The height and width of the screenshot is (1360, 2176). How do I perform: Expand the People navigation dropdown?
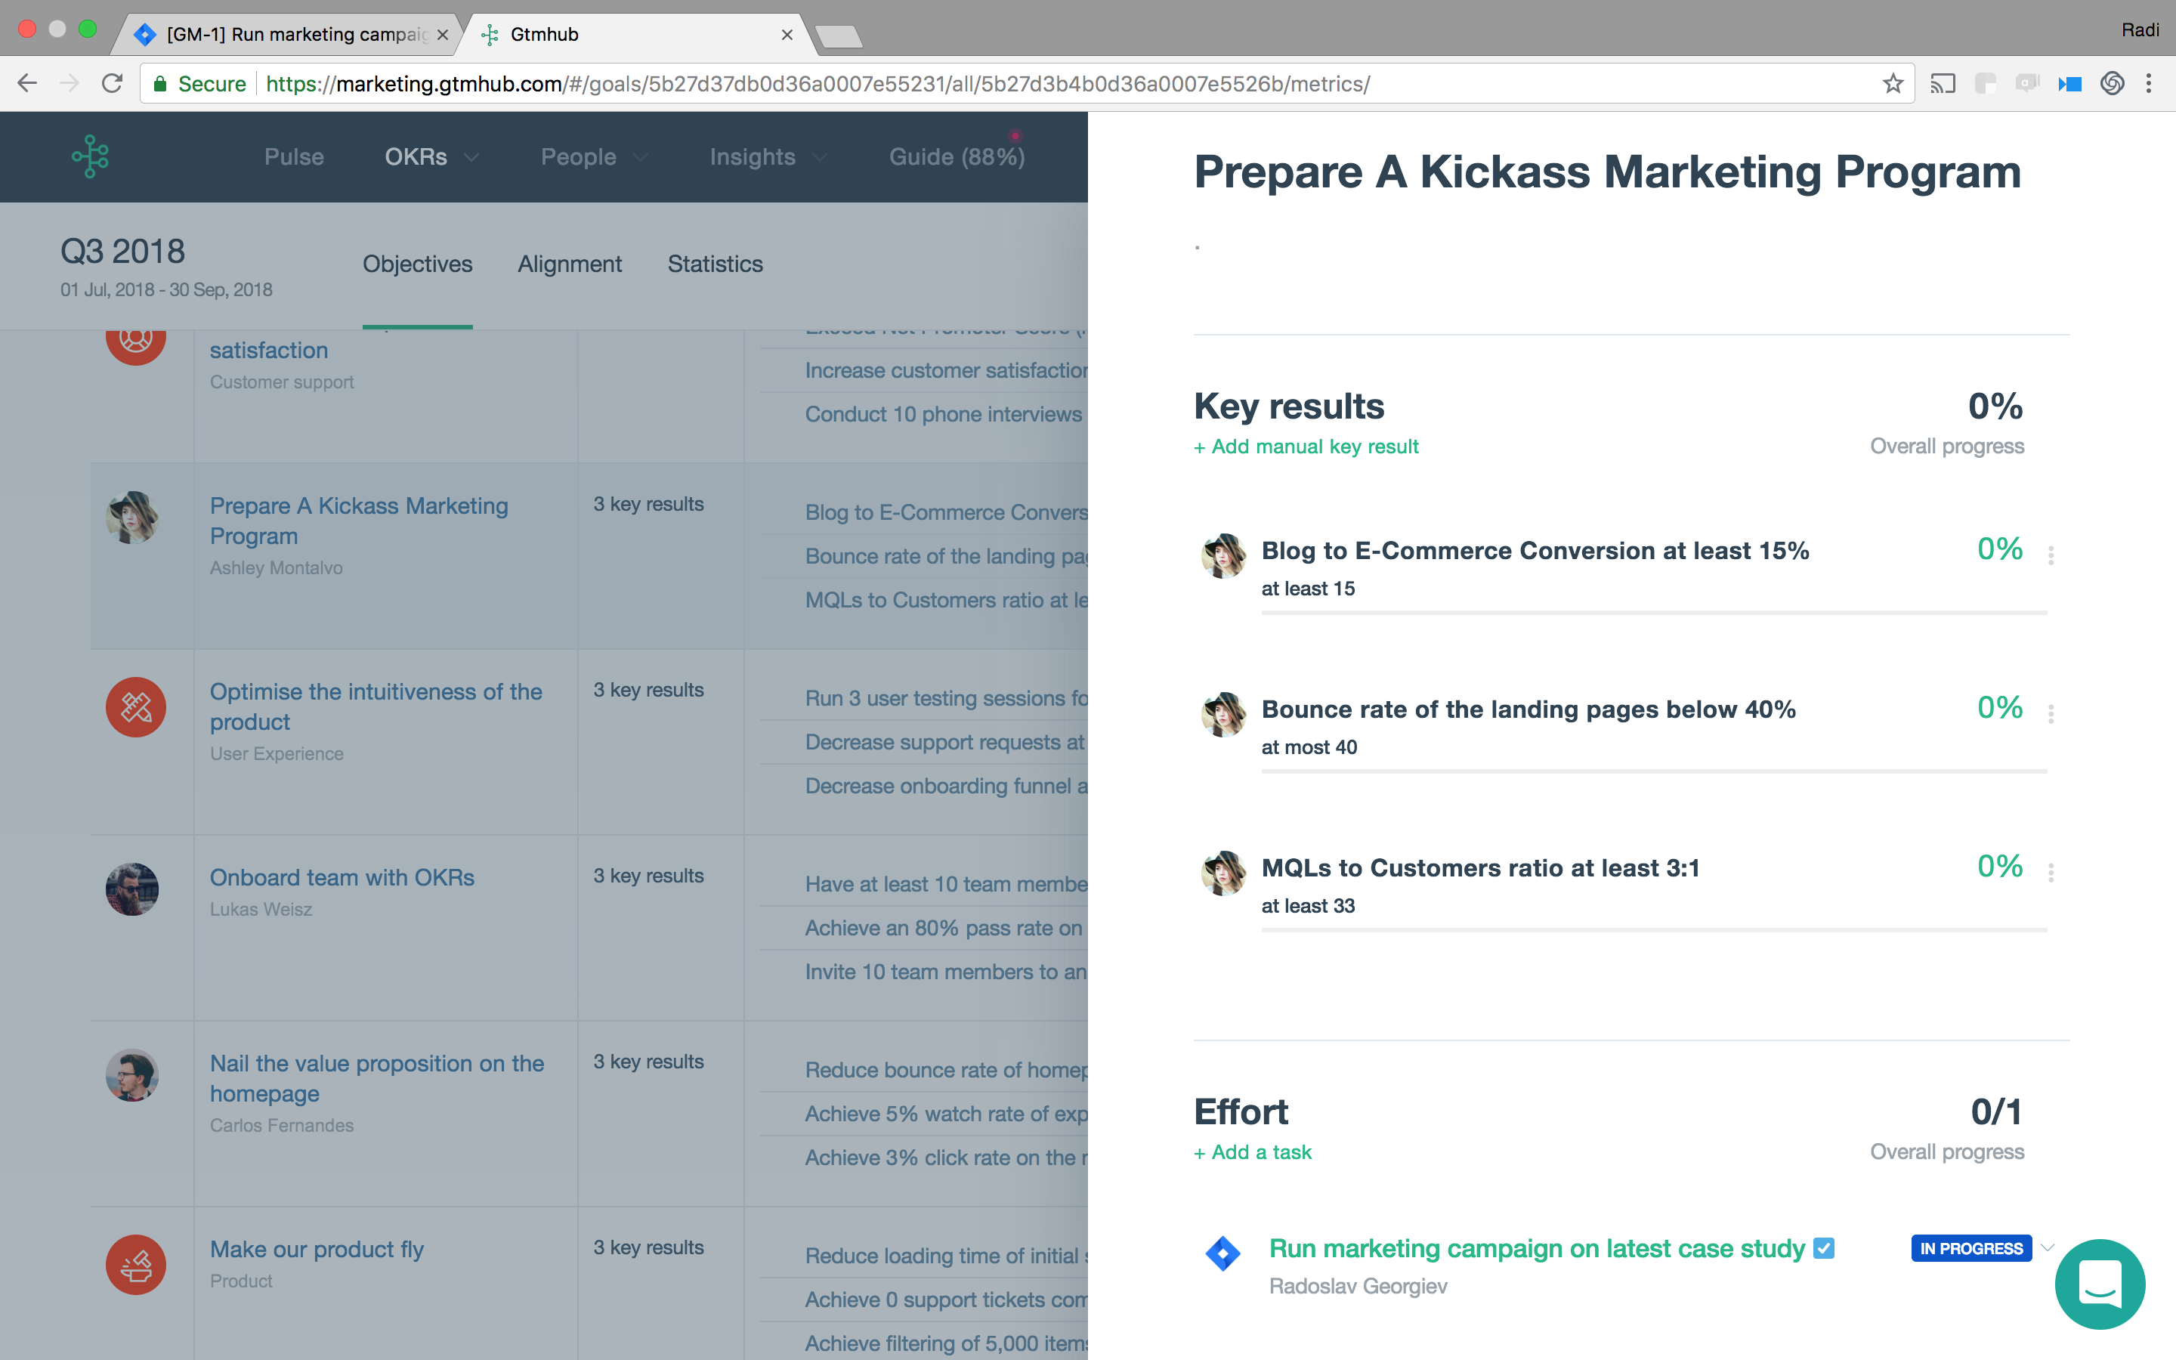coord(640,157)
